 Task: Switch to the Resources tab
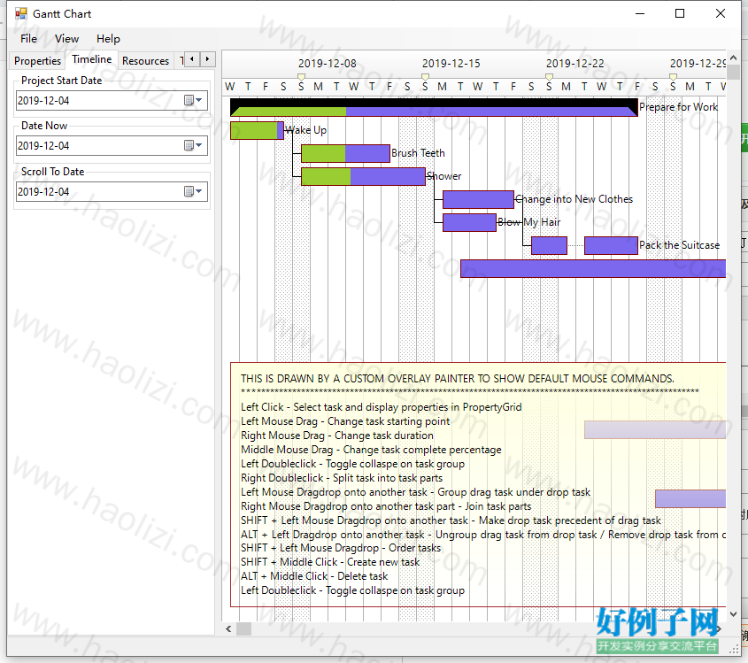[x=145, y=60]
